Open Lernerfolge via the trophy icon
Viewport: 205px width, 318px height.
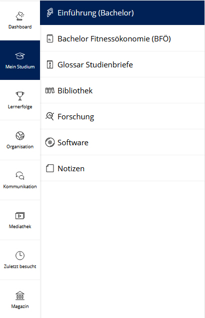20,96
